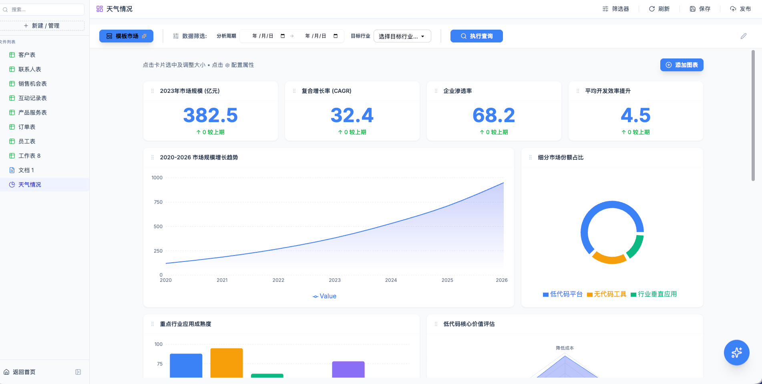Click the 添加图表 button
Screen dimensions: 762x384
(x=682, y=65)
